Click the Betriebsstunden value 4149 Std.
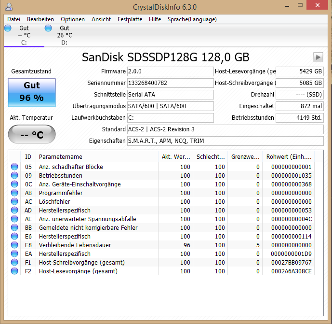Screen dimensions: 332x324 point(300,118)
